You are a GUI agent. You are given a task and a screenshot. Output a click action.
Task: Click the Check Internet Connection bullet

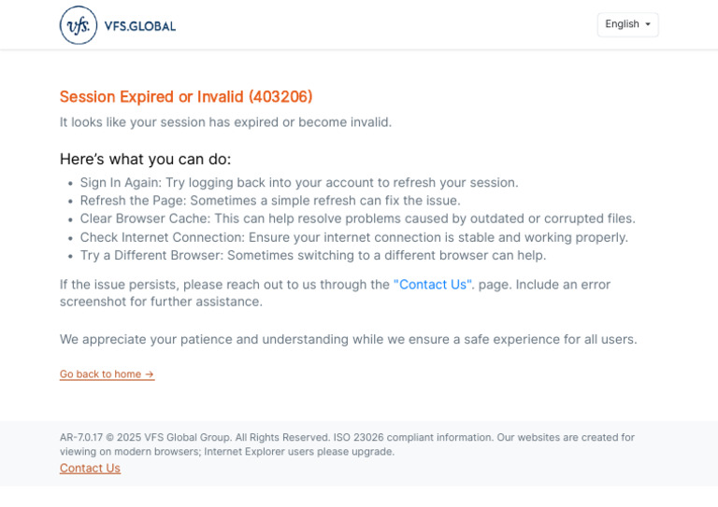353,237
